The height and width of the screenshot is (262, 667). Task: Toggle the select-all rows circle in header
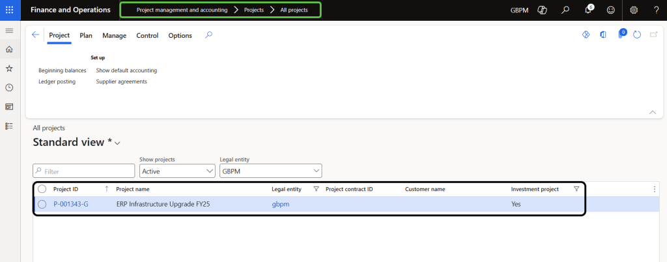click(x=42, y=189)
